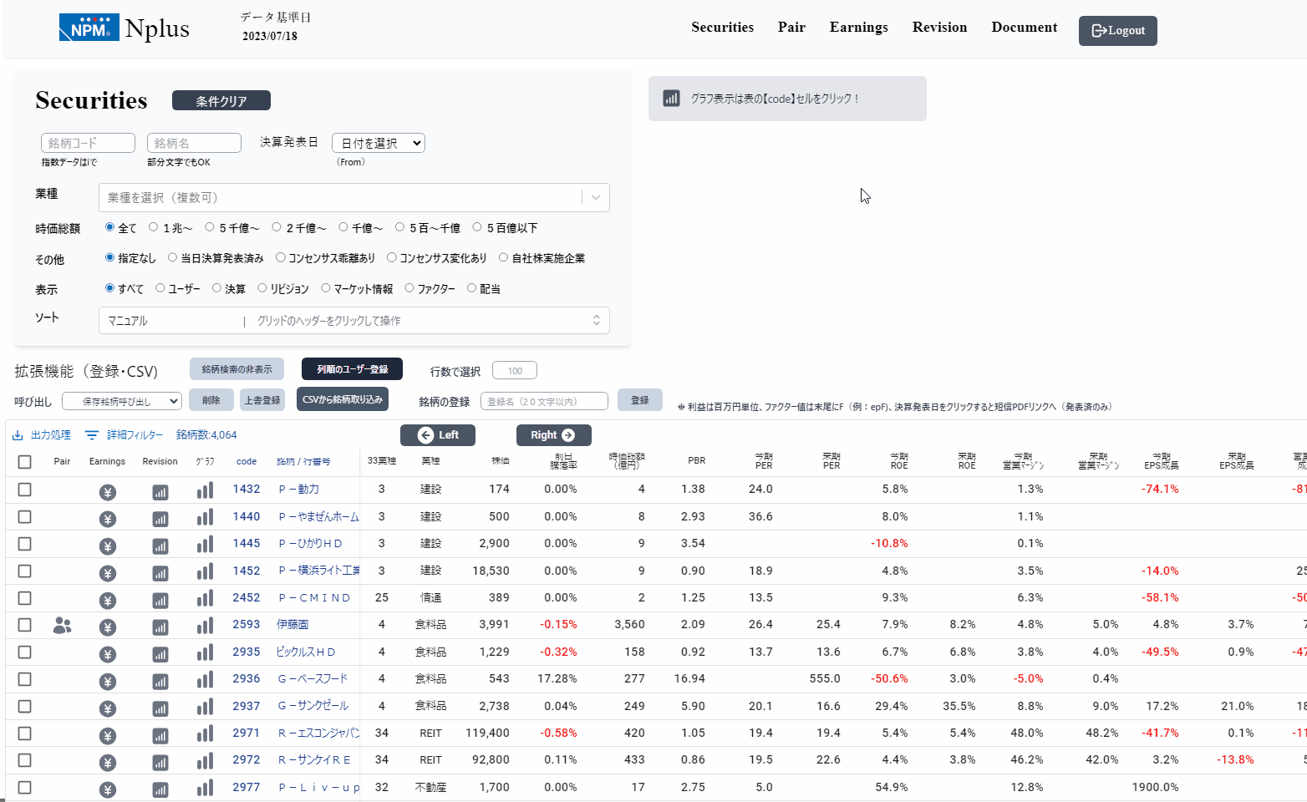Select the 決算 display radio button
Viewport: 1307px width, 802px height.
pos(217,288)
